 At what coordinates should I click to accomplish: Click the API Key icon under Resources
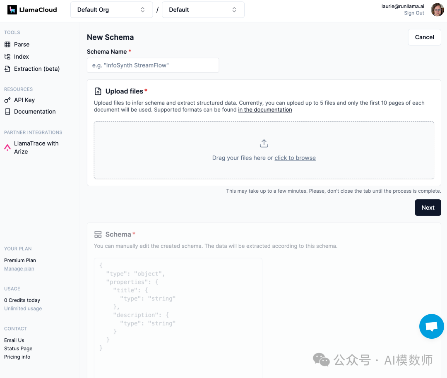[x=7, y=100]
